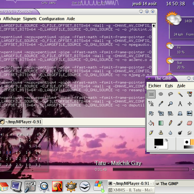Open the Aide menu in GIMP
This screenshot has height=194, width=194.
coord(181,86)
